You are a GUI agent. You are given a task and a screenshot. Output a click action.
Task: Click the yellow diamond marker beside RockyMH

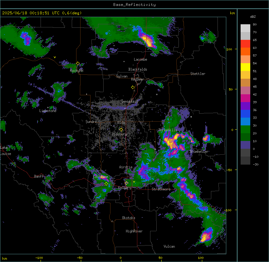tap(78, 63)
